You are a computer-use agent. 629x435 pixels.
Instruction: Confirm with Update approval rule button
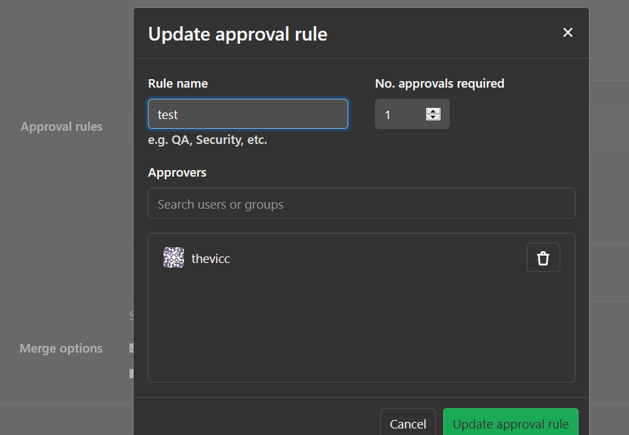(511, 424)
